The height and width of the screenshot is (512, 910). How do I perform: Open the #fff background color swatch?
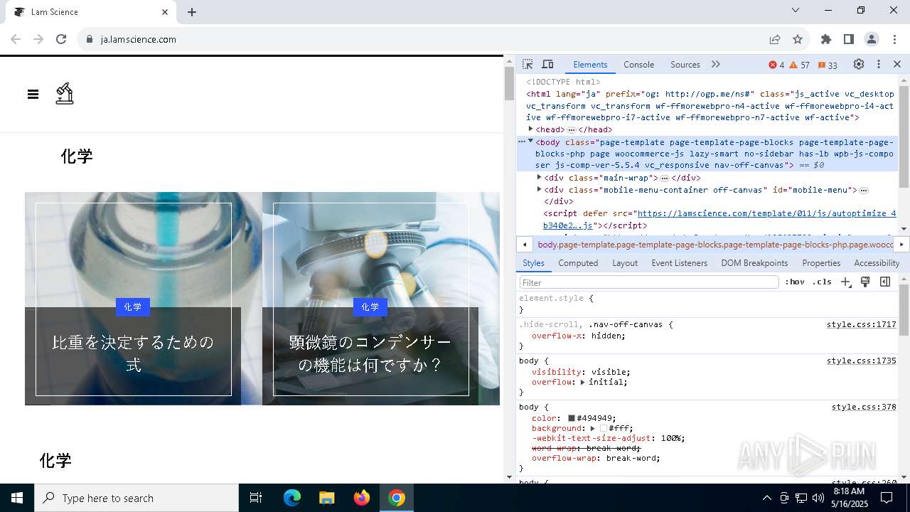pyautogui.click(x=604, y=428)
